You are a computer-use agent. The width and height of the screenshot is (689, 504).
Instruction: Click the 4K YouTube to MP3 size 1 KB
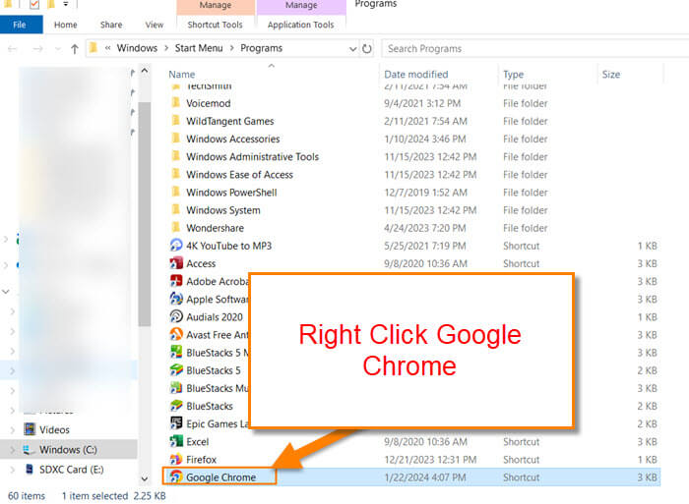(648, 246)
